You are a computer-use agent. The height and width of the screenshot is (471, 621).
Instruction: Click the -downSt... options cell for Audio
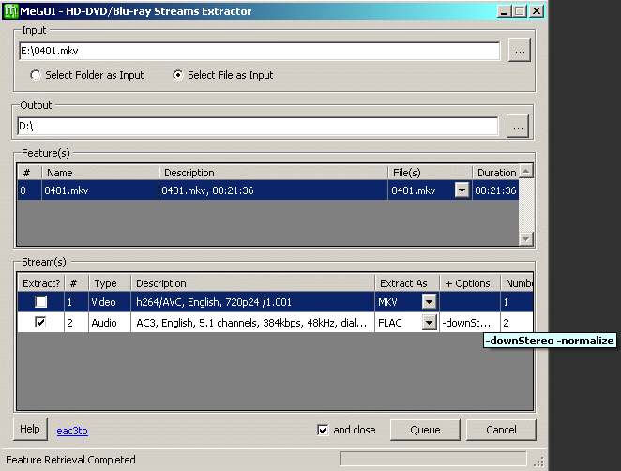pos(470,323)
